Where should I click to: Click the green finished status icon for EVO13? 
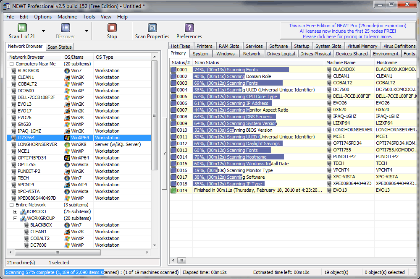coord(173,190)
